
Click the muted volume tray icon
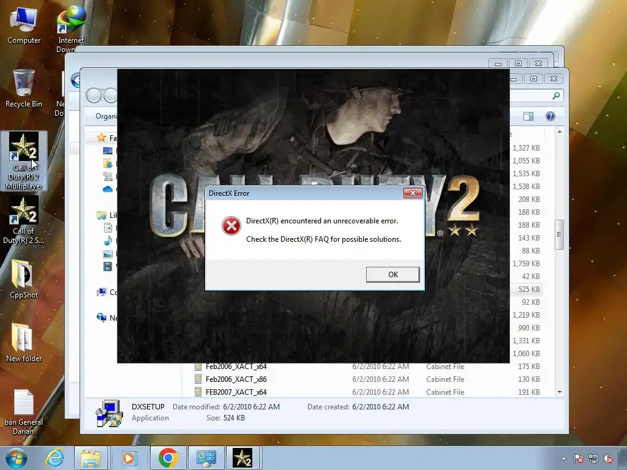click(x=608, y=459)
